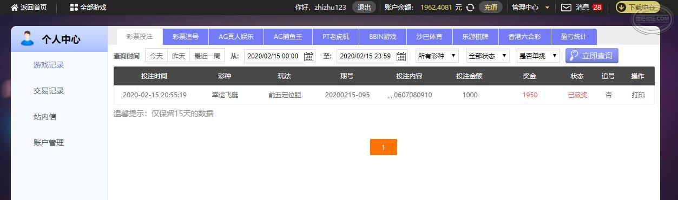Expand the 是否单挑 dropdown
678x200 pixels.
click(x=538, y=56)
